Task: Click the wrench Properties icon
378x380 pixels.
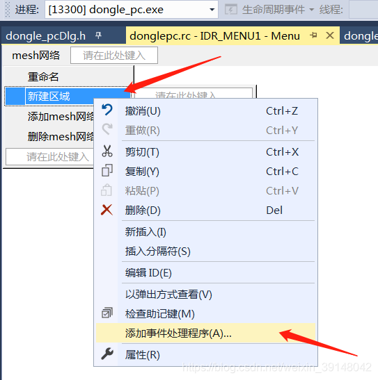Action: 107,354
